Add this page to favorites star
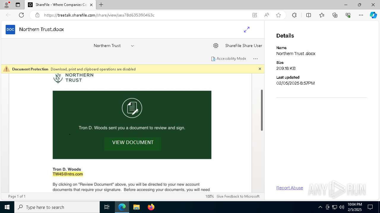This screenshot has width=380, height=213. (278, 15)
